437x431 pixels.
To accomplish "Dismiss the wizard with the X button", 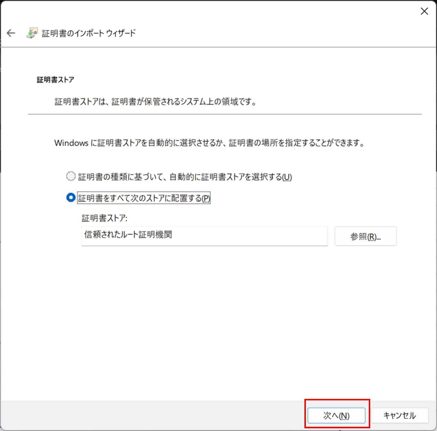I will (424, 11).
